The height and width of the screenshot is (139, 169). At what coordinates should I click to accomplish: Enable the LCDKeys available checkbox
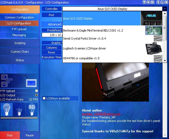coord(44,98)
